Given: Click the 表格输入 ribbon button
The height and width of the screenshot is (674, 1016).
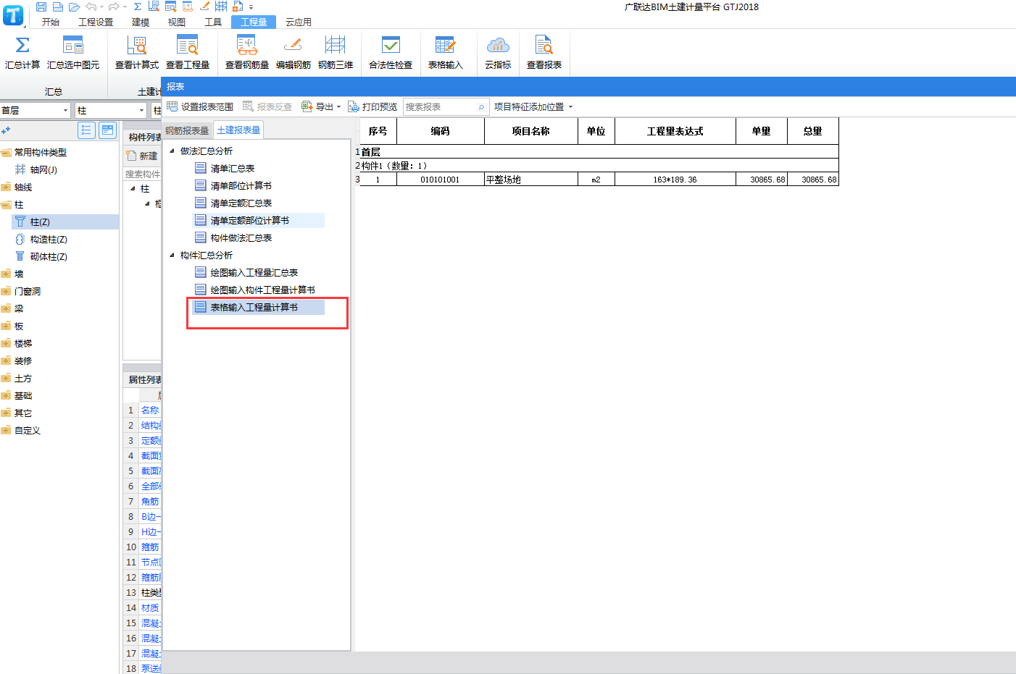Looking at the screenshot, I should pyautogui.click(x=445, y=53).
